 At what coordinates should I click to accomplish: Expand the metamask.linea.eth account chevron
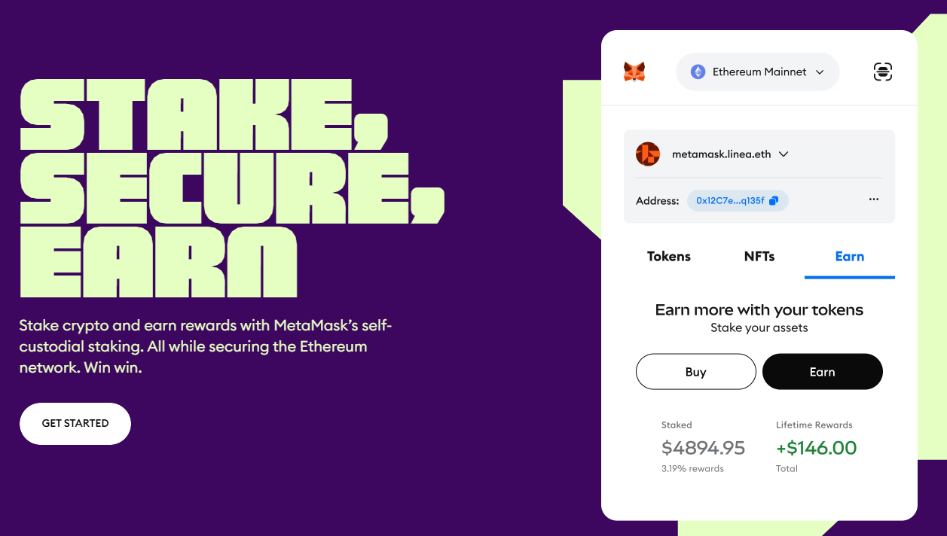pos(784,154)
